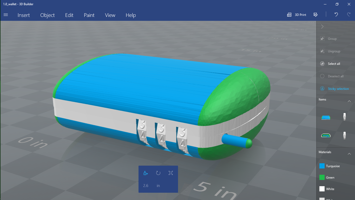Open the hamburger navigation menu
Image resolution: width=355 pixels, height=200 pixels.
coord(6,15)
